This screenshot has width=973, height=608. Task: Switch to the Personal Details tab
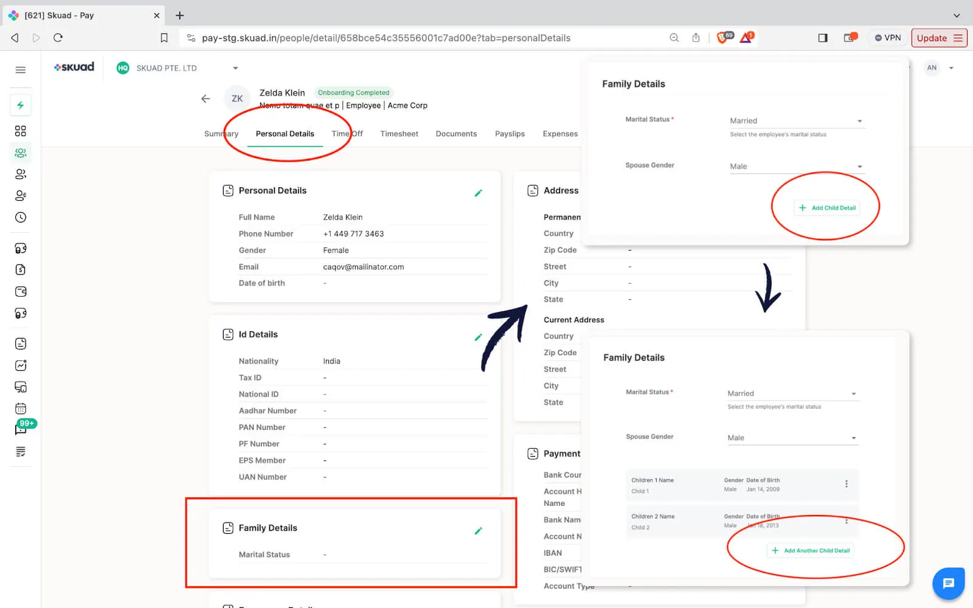pyautogui.click(x=285, y=134)
